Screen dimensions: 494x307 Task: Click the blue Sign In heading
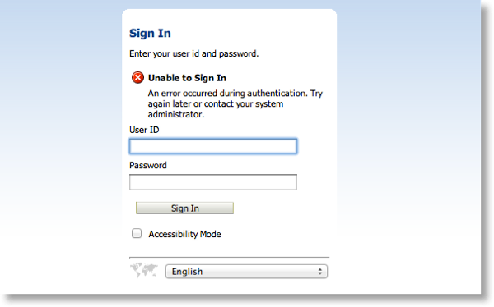point(150,33)
